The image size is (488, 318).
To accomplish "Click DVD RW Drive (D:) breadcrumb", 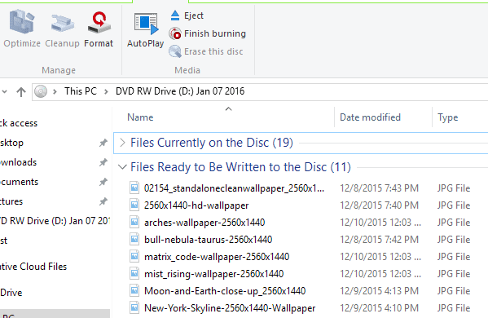I will (180, 91).
